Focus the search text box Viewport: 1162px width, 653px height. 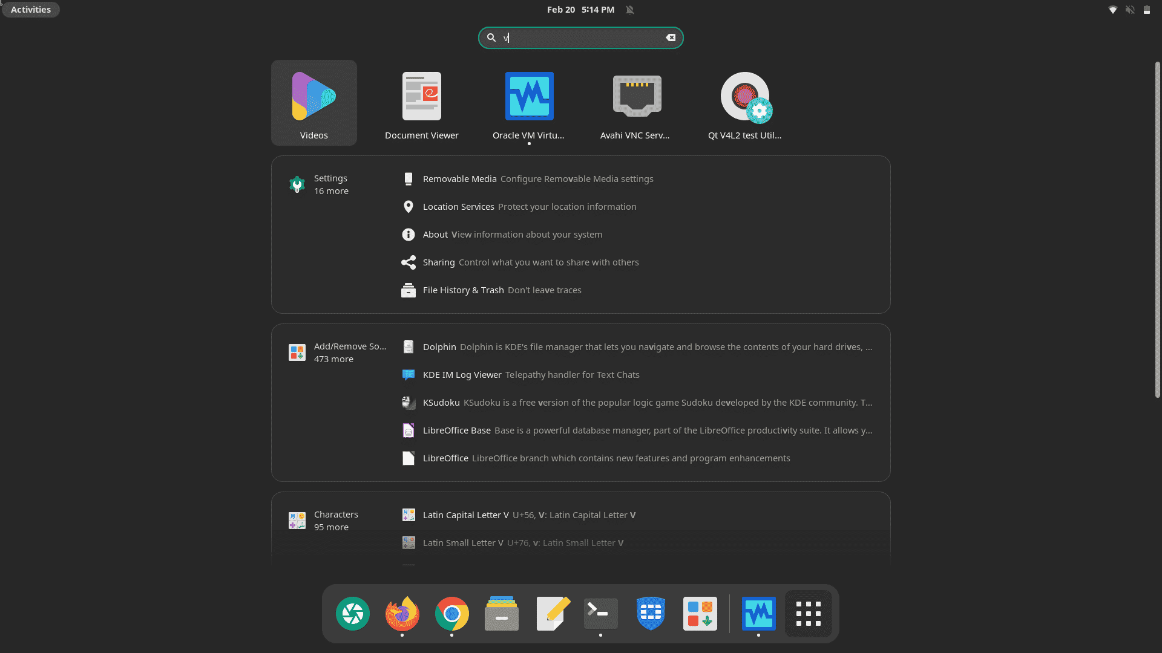pyautogui.click(x=580, y=37)
